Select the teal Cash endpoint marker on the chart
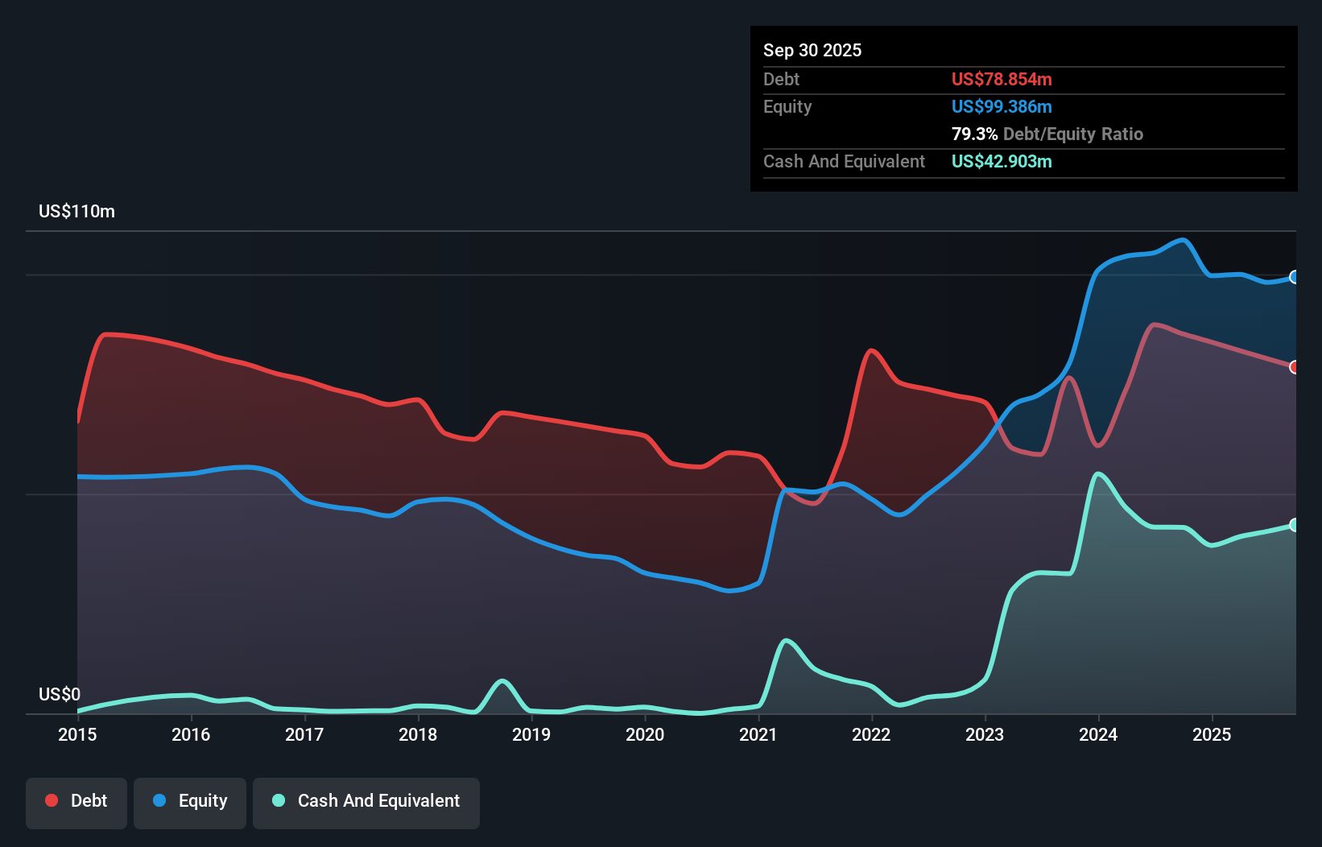Screen dimensions: 1322x847 point(1295,527)
